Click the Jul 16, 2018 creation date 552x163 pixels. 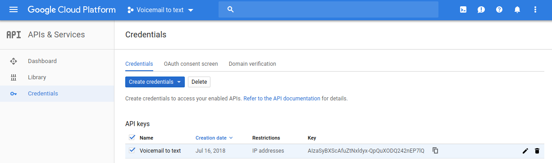tap(210, 151)
